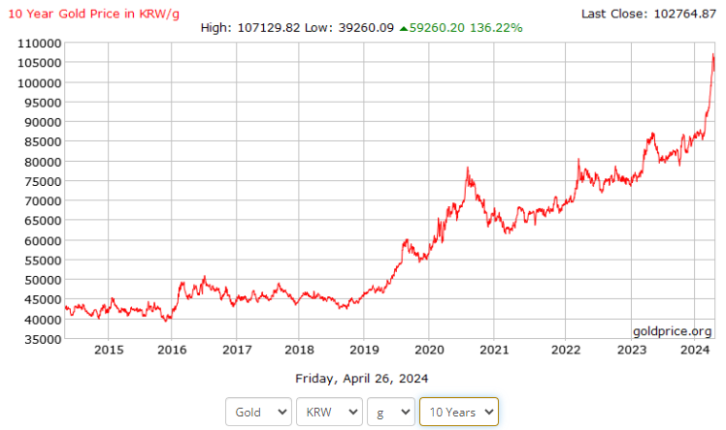Click the 55000 y-axis label
The height and width of the screenshot is (430, 726).
pyautogui.click(x=43, y=261)
